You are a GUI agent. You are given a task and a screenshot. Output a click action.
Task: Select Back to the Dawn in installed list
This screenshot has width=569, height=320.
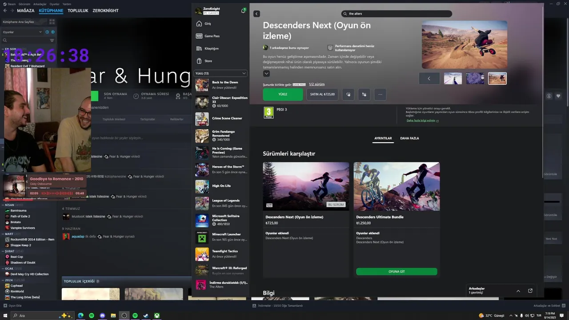coord(221,85)
